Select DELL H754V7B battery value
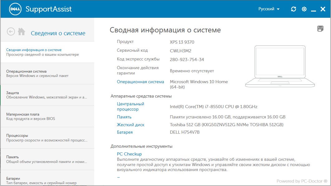Screen dimensions: 331x186 (x=185, y=132)
